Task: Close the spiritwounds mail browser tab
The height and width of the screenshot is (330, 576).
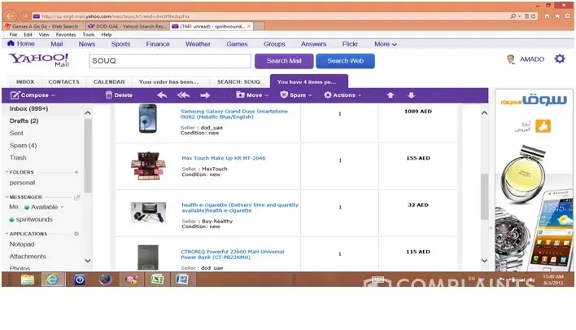Action: point(249,26)
